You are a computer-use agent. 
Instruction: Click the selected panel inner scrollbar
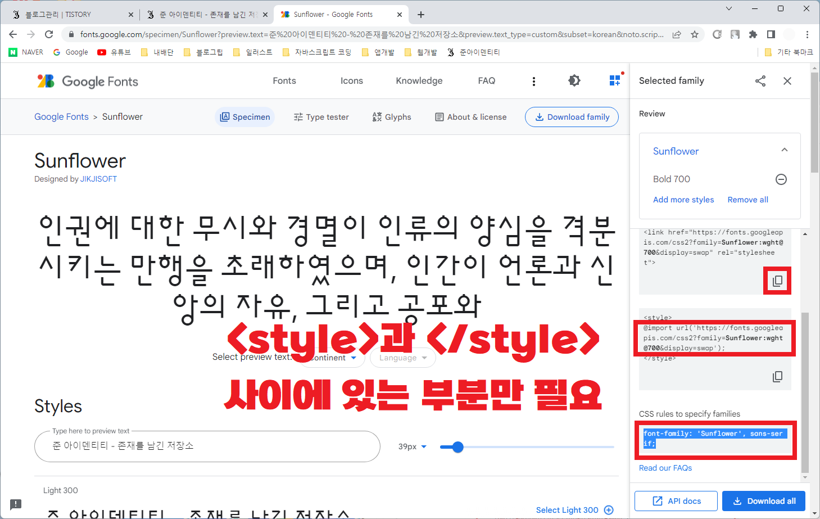coord(805,392)
